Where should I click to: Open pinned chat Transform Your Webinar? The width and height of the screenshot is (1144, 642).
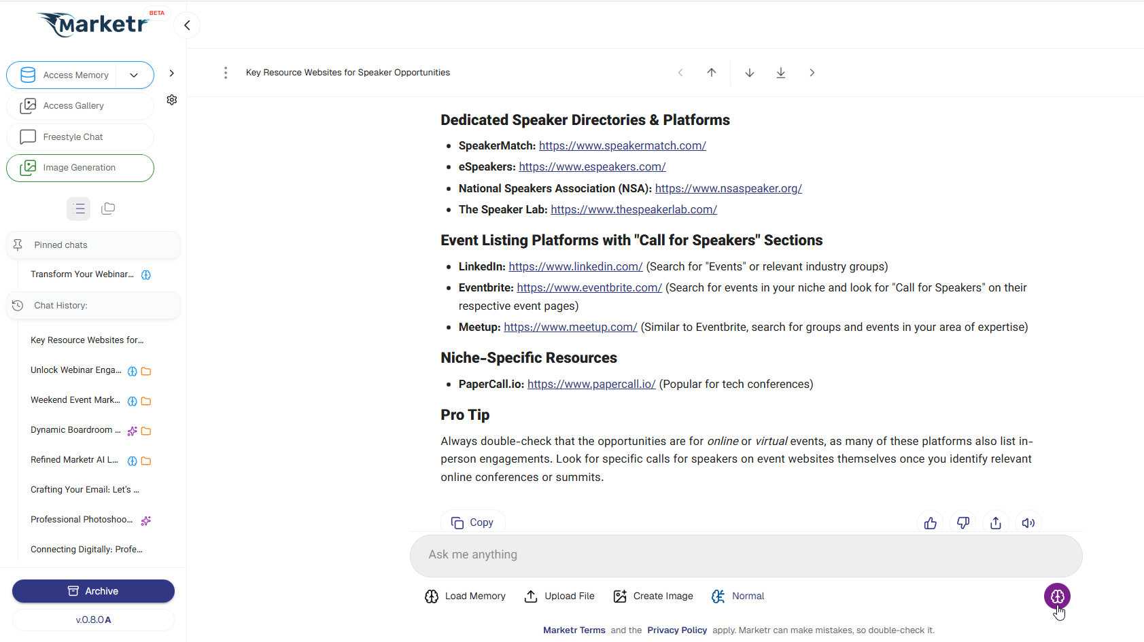[82, 274]
